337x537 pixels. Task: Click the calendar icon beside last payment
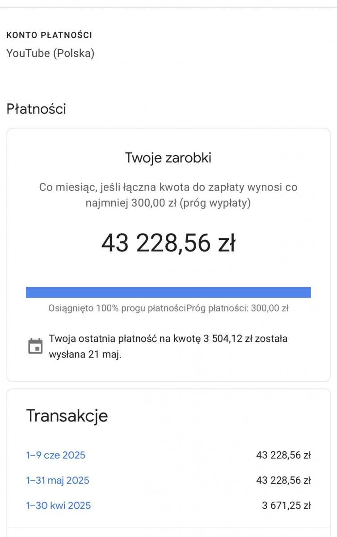[35, 346]
